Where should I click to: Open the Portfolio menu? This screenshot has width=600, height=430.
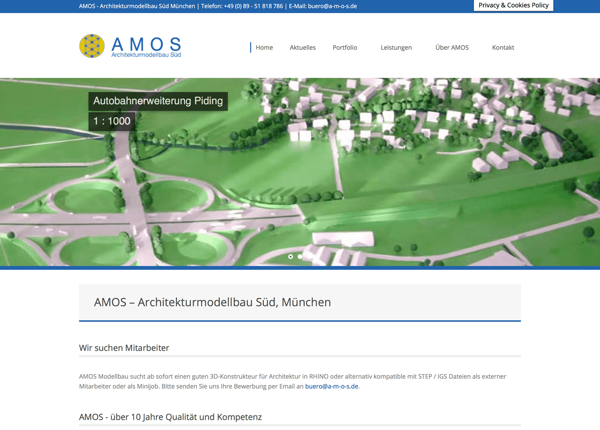pos(345,47)
